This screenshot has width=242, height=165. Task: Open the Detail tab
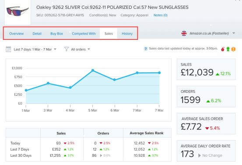pos(37,34)
